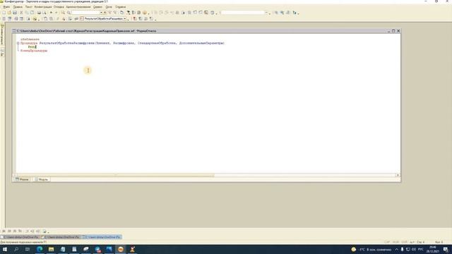Viewport: 452px width, 254px height.
Task: Collapse the procedure block in the code editor
Action: 18,43
